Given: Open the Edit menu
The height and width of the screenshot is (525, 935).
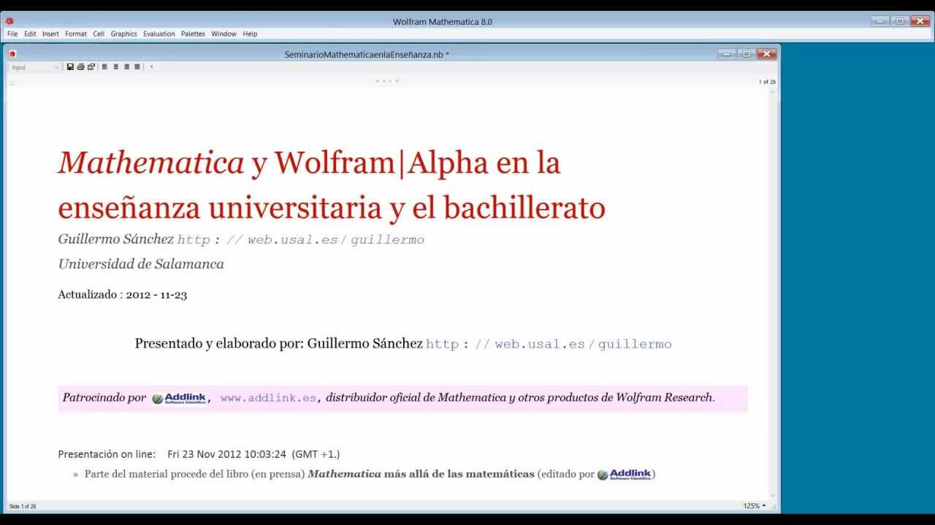Looking at the screenshot, I should (x=30, y=34).
